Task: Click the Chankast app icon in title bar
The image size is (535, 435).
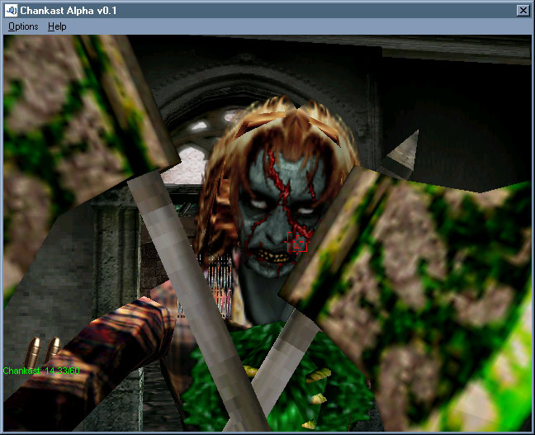Action: [12, 11]
